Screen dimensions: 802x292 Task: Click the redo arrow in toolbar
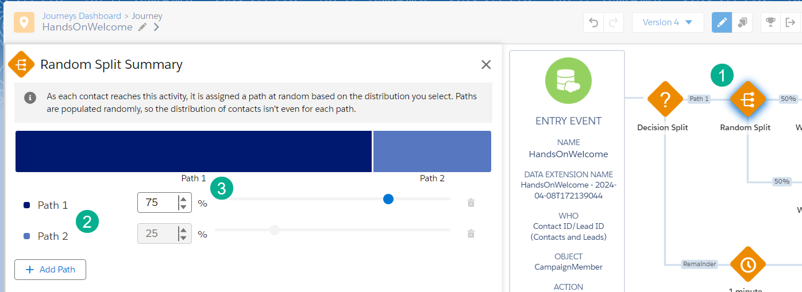pos(614,22)
